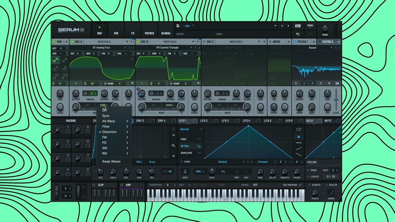395x222 pixels.
Task: Click the pitch bend wheel
Action: coord(56,191)
